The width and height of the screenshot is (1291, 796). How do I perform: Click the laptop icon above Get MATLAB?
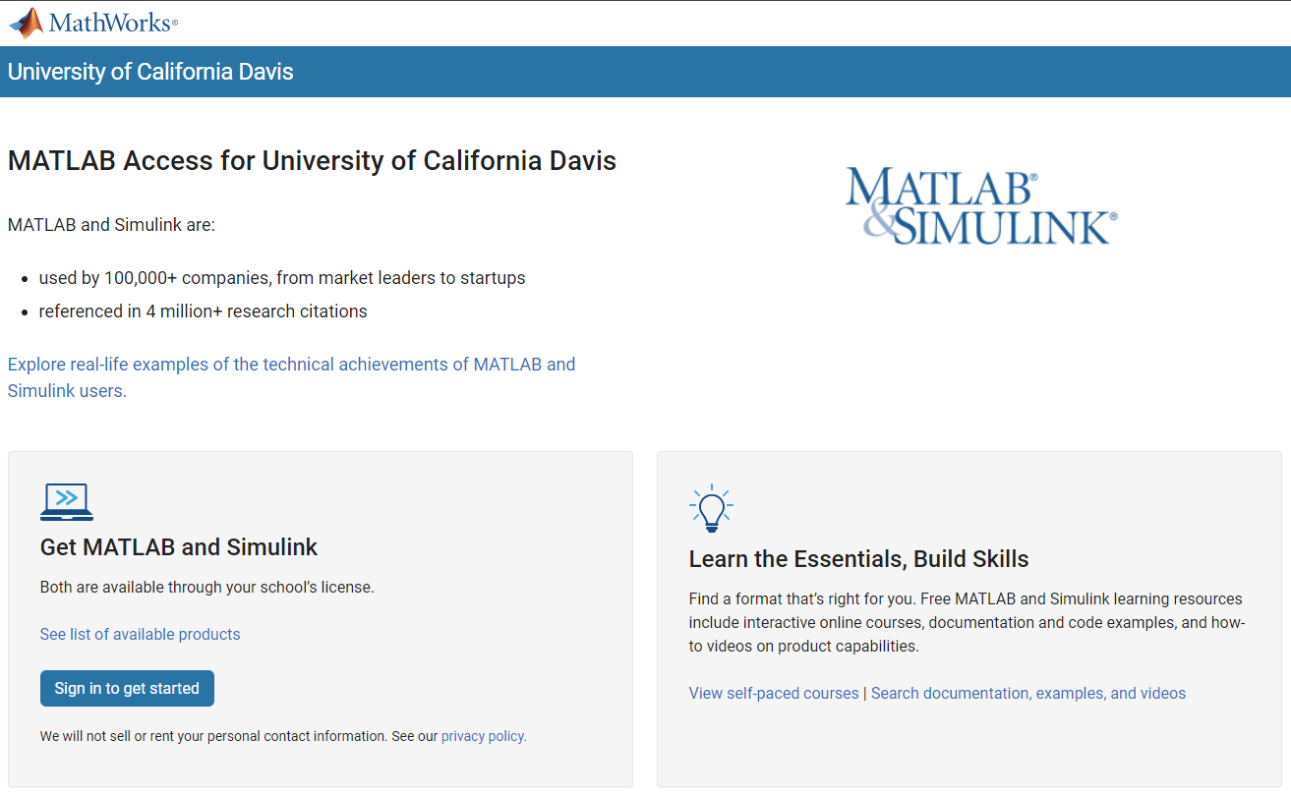(67, 501)
